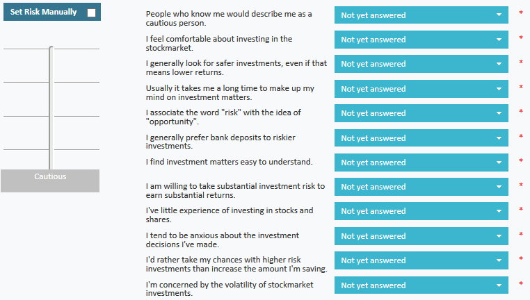Screen dimensions: 530x300
Task: Open the 'risk' as 'opportunity' answer dropdown
Action: point(421,113)
